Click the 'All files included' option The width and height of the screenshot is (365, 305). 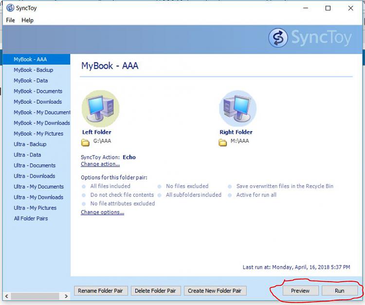[x=110, y=186]
